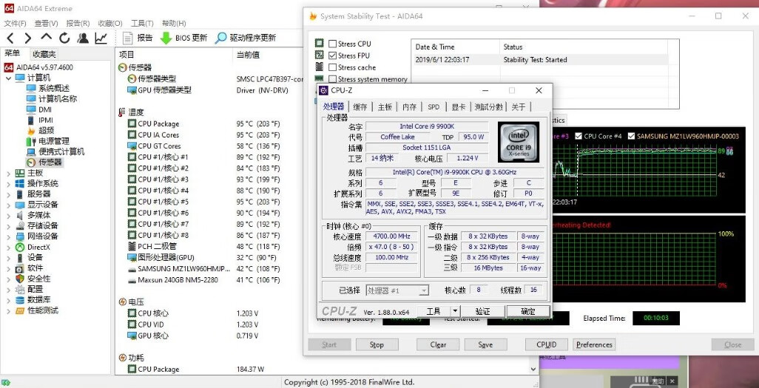Click the 驱动程序更新 magnifier toolbar item

[245, 38]
